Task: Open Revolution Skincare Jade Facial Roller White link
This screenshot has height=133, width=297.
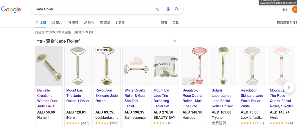Action: pos(252,98)
